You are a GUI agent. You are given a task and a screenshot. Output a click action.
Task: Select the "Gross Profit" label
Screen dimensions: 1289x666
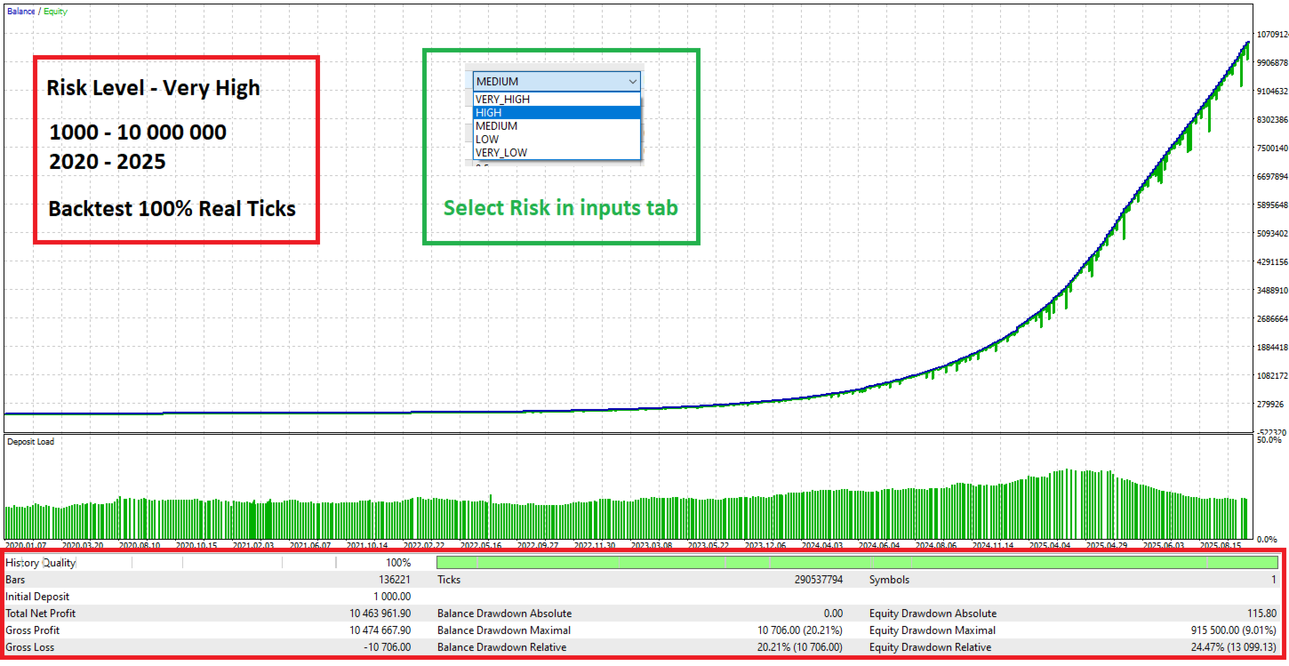(33, 630)
